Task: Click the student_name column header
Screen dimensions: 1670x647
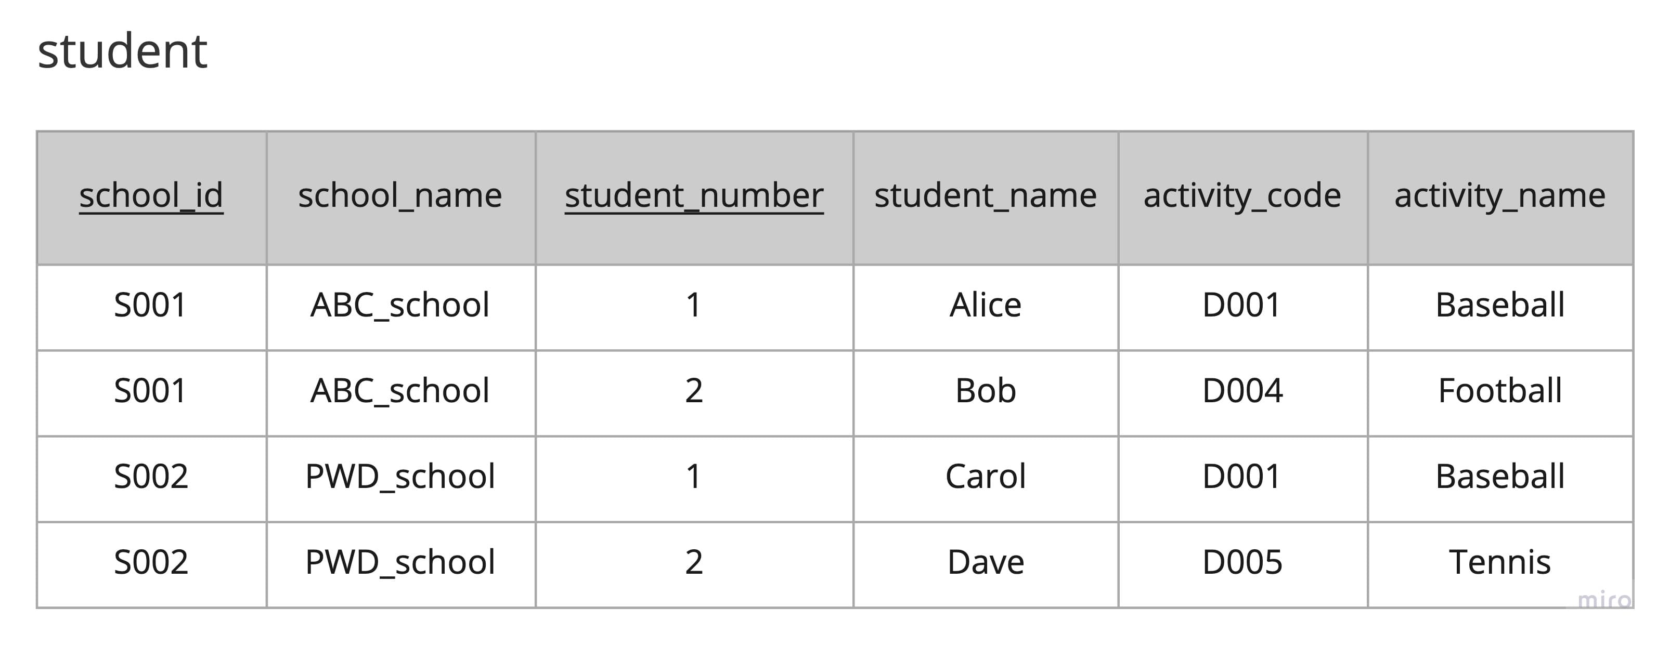Action: [x=985, y=195]
